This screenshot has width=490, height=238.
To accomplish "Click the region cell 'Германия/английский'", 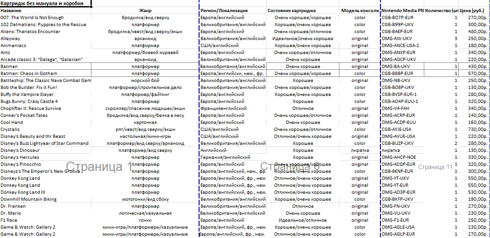I will tap(233, 157).
